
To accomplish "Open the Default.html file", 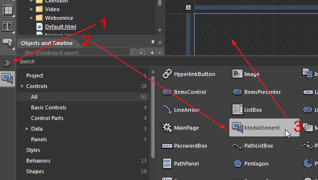I will (x=61, y=27).
